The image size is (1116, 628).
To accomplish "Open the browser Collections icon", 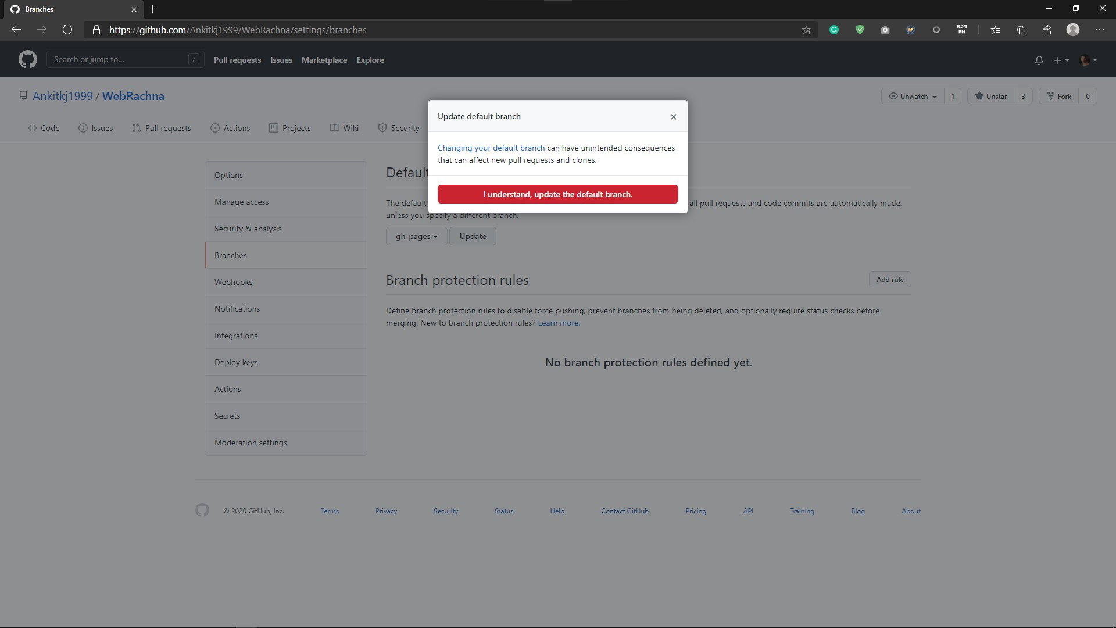I will tap(1021, 30).
